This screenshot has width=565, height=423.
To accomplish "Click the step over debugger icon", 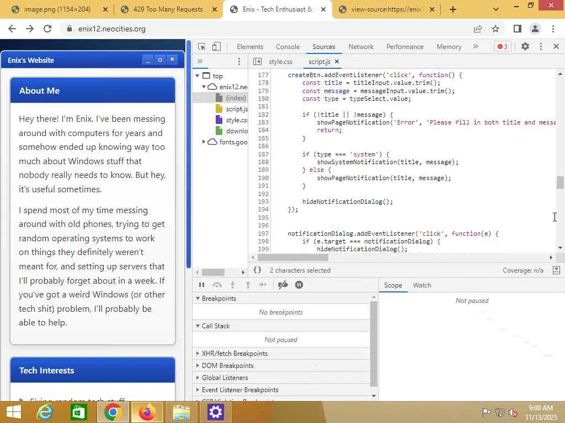I will tap(217, 285).
